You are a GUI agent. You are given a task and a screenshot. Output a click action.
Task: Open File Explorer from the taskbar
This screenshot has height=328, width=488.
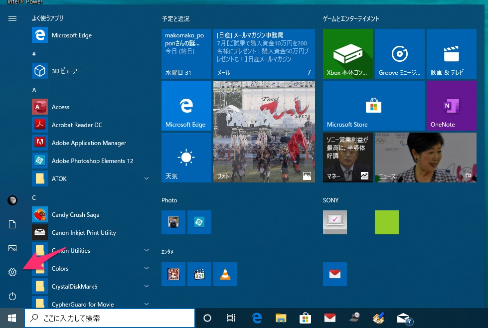coord(281,318)
